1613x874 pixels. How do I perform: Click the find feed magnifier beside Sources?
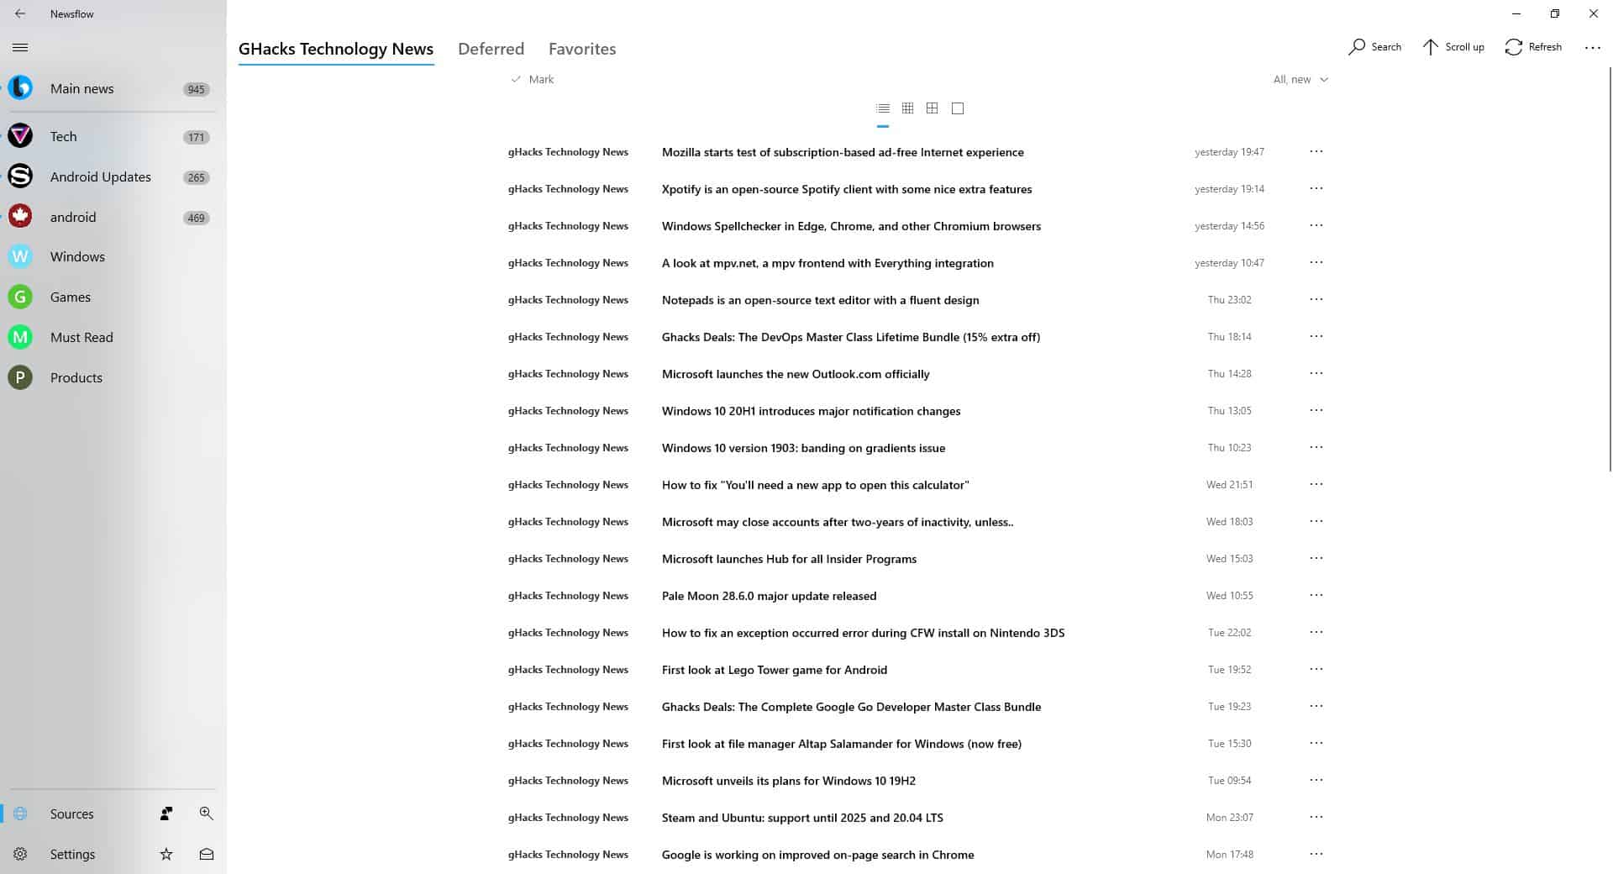(x=207, y=813)
